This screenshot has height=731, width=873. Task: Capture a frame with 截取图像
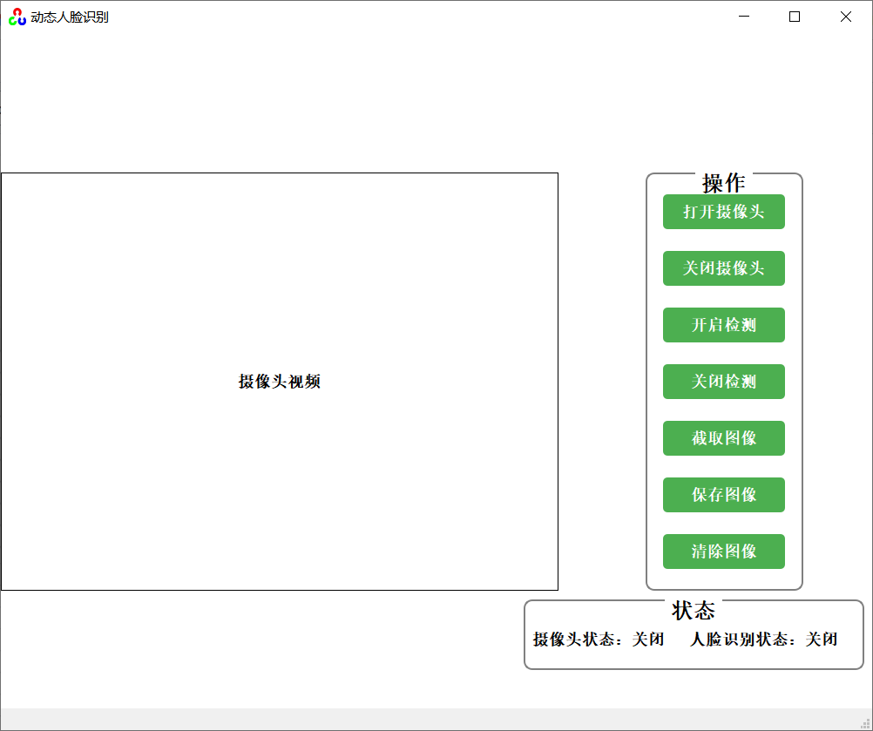point(723,438)
